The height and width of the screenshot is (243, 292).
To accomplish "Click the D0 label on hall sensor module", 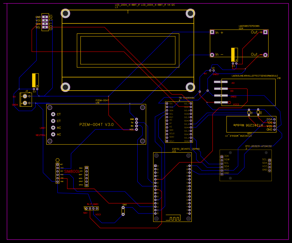I will [x=232, y=91].
